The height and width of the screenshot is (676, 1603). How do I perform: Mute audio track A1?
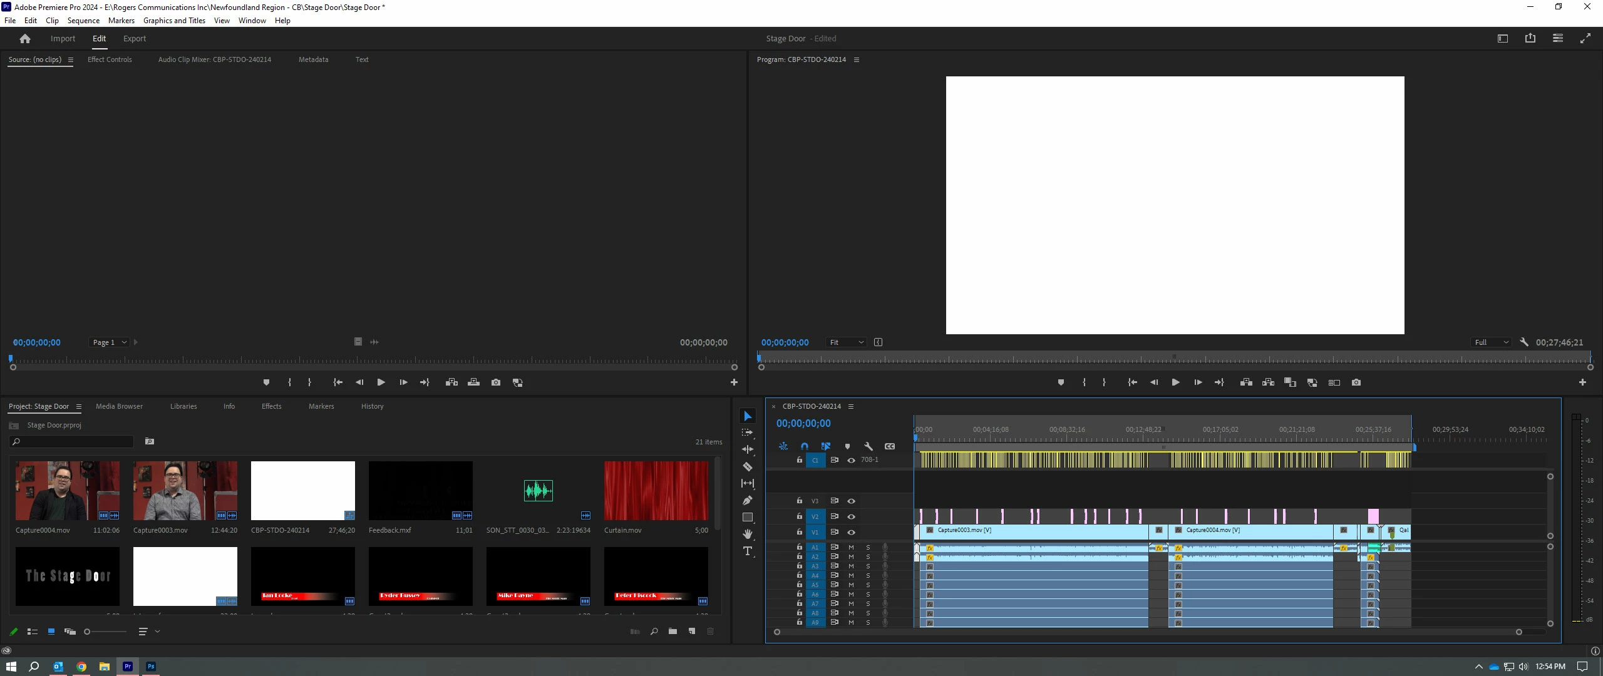pyautogui.click(x=851, y=547)
